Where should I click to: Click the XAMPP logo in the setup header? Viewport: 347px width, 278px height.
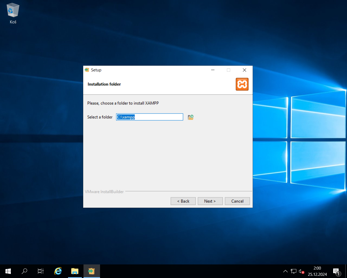pyautogui.click(x=242, y=84)
